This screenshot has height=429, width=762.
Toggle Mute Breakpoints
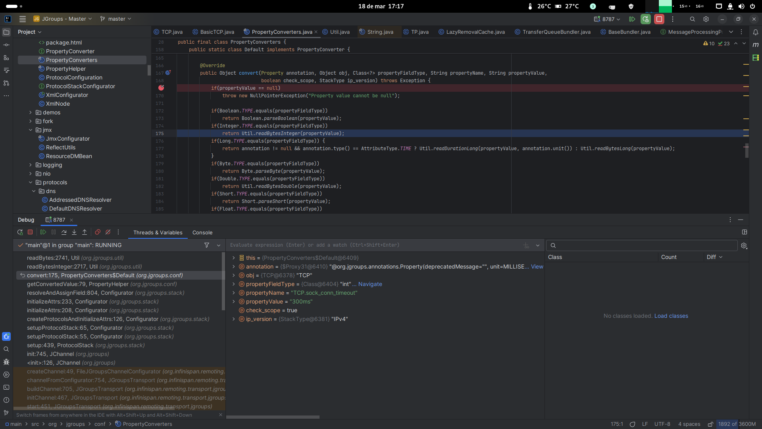pos(108,232)
